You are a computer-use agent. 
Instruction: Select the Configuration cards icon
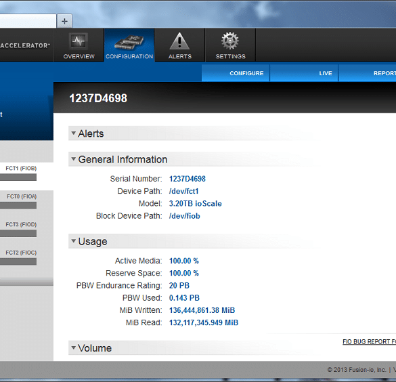tap(129, 42)
